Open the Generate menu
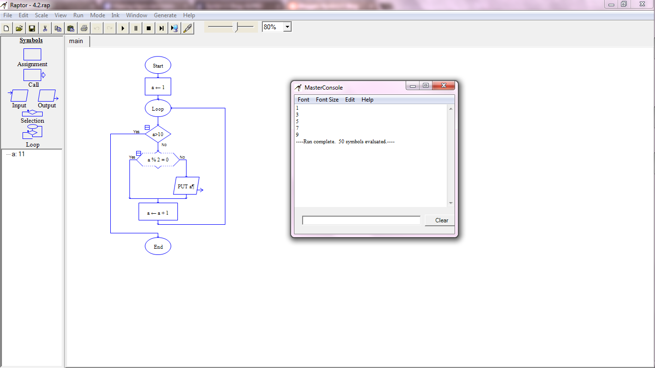Screen dimensions: 655x368 point(165,15)
